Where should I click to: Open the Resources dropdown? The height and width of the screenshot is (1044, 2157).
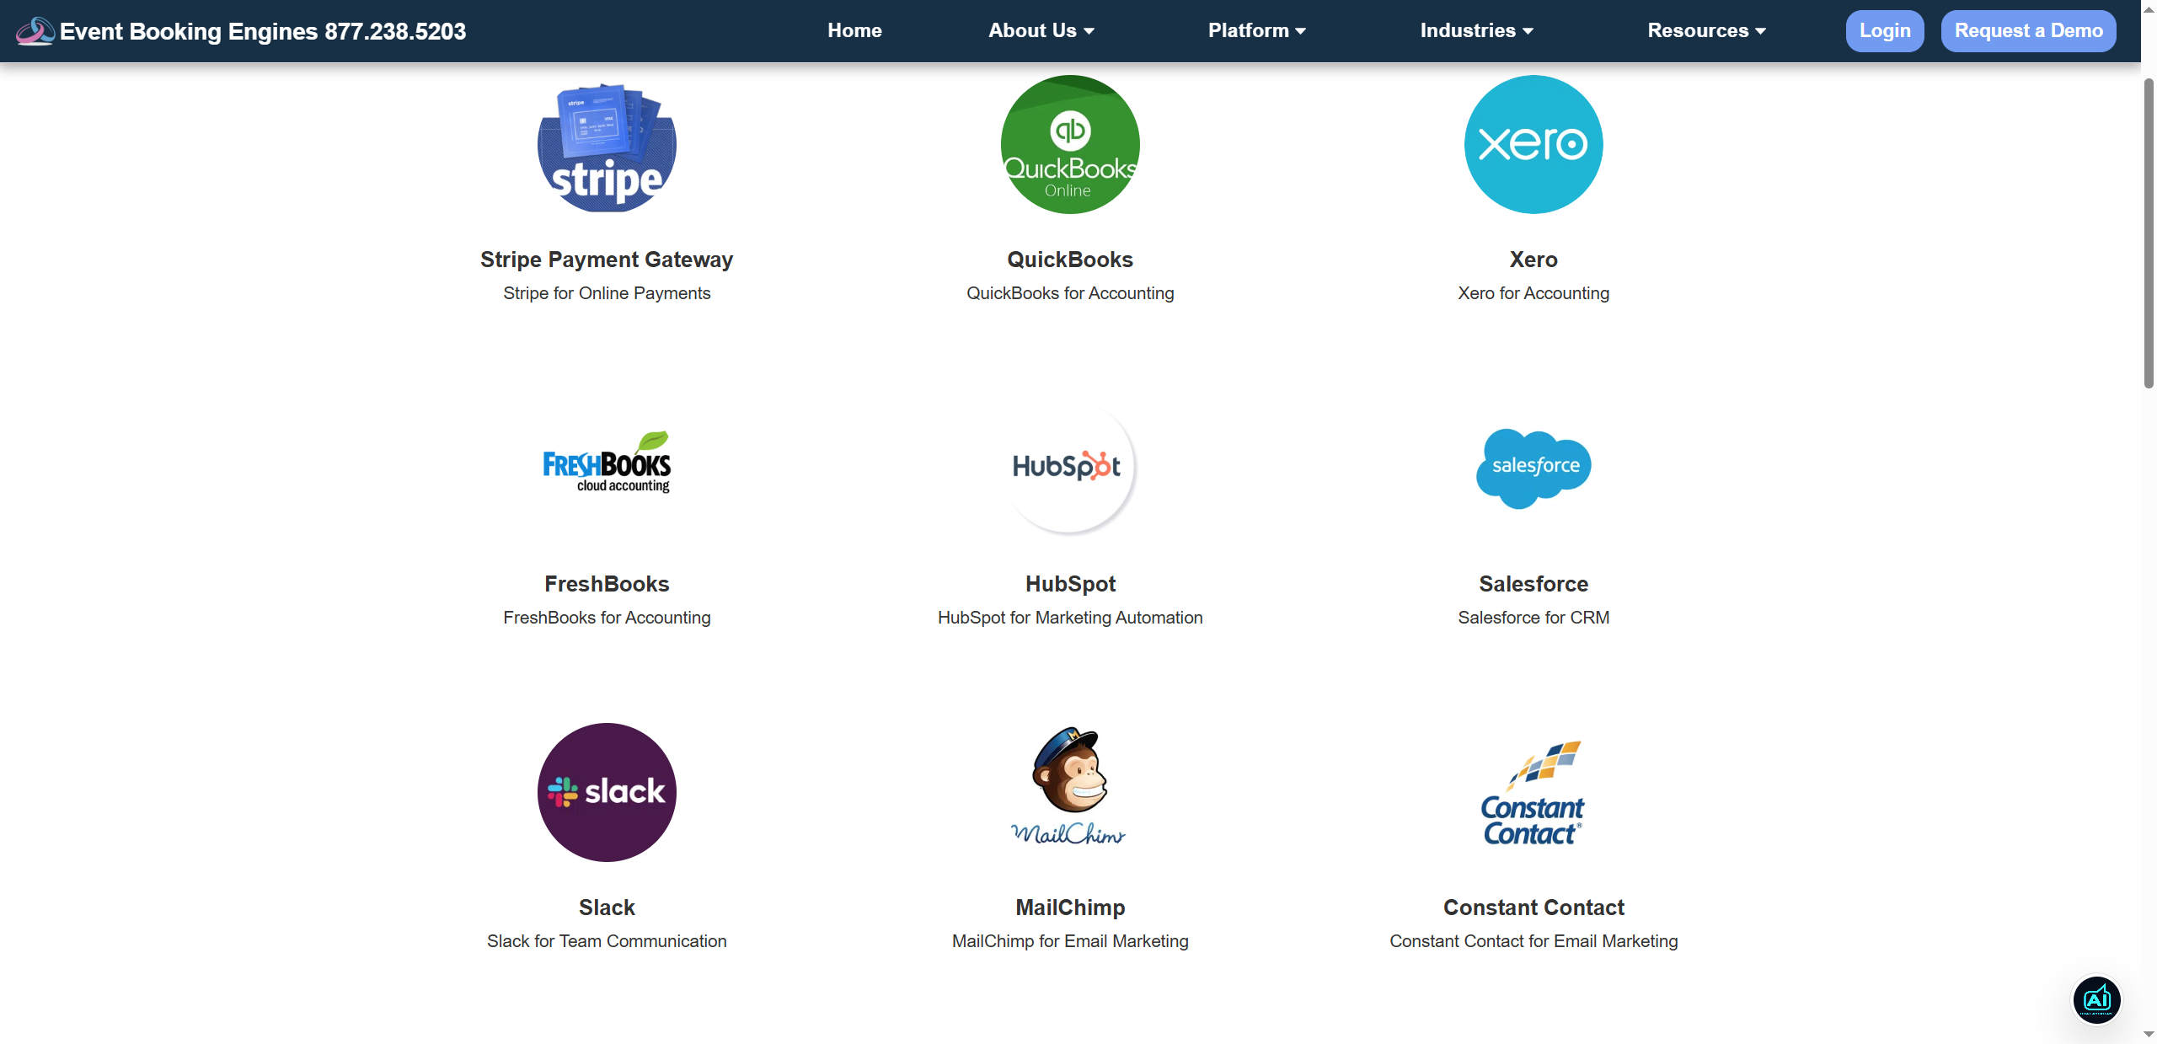click(1705, 30)
